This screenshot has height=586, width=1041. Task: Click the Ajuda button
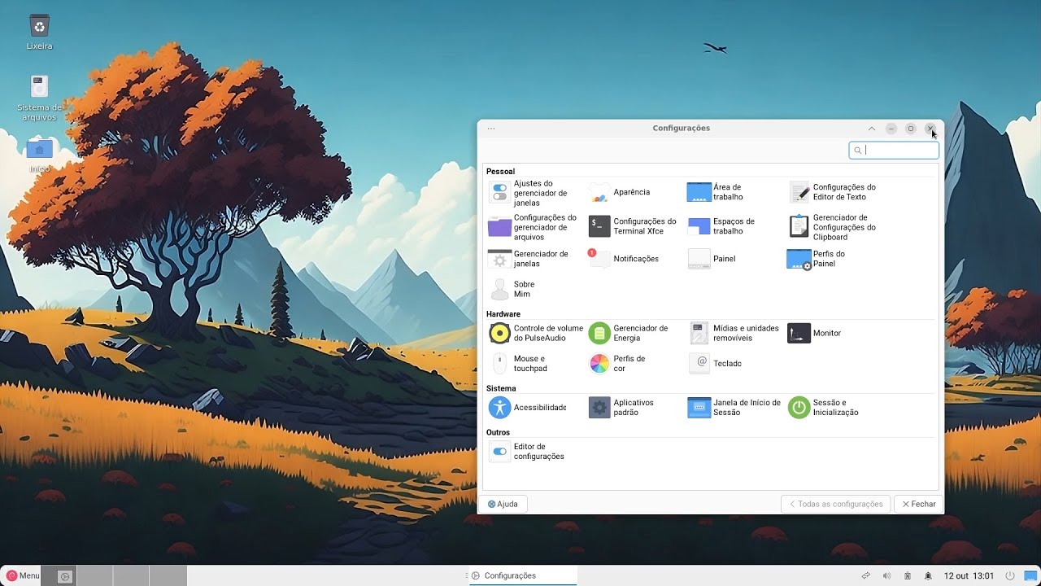pyautogui.click(x=503, y=504)
